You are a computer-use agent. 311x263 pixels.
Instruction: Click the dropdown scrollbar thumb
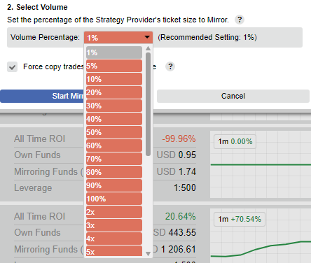pyautogui.click(x=148, y=104)
